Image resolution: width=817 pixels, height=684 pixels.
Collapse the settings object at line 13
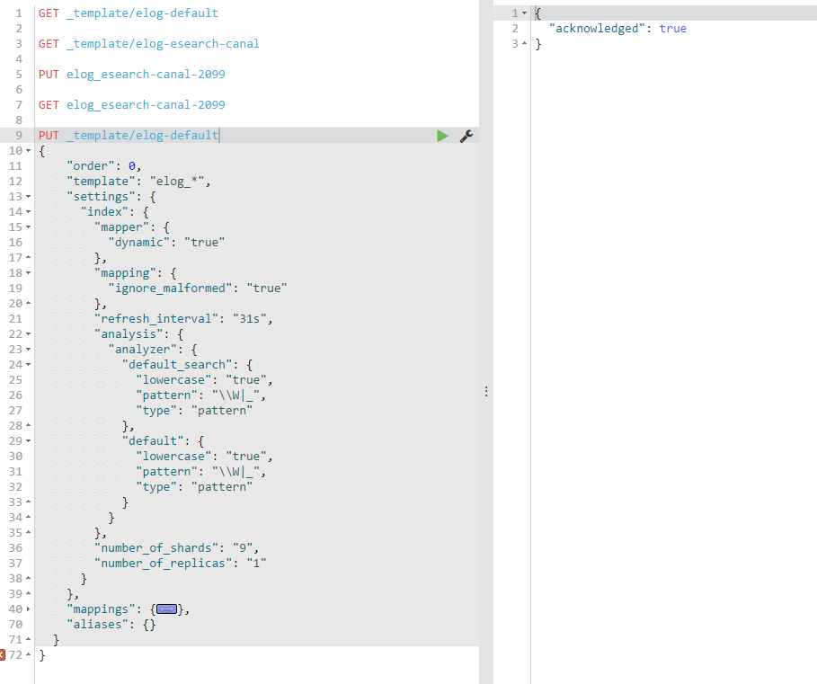(28, 196)
